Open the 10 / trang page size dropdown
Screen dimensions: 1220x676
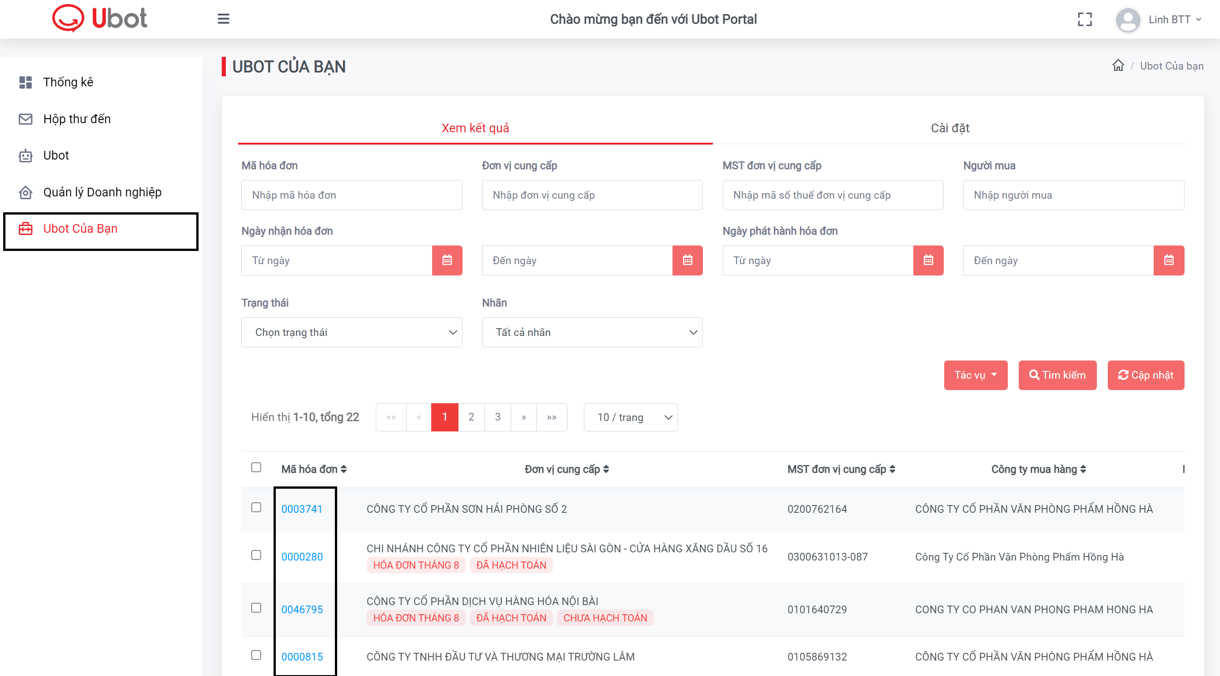tap(630, 417)
